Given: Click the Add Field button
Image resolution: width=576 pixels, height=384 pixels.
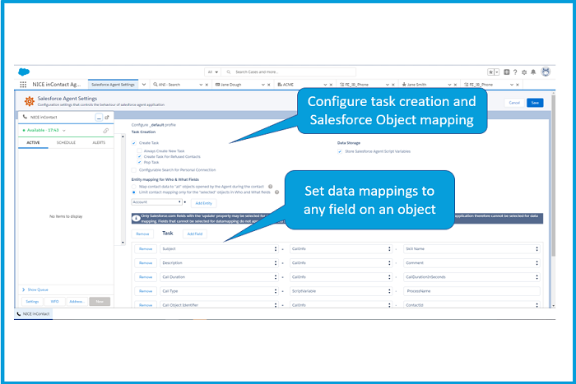Looking at the screenshot, I should pos(195,234).
